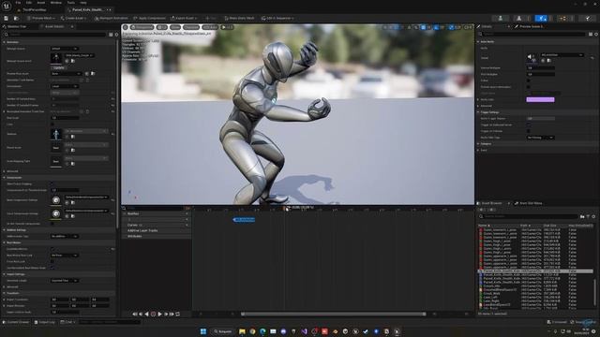Screen dimensions: 600x337
Task: Open the Asset menu
Action: tap(41, 2)
